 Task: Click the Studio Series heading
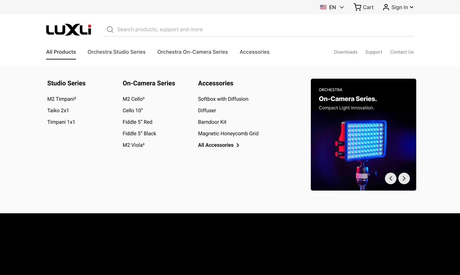pyautogui.click(x=66, y=83)
